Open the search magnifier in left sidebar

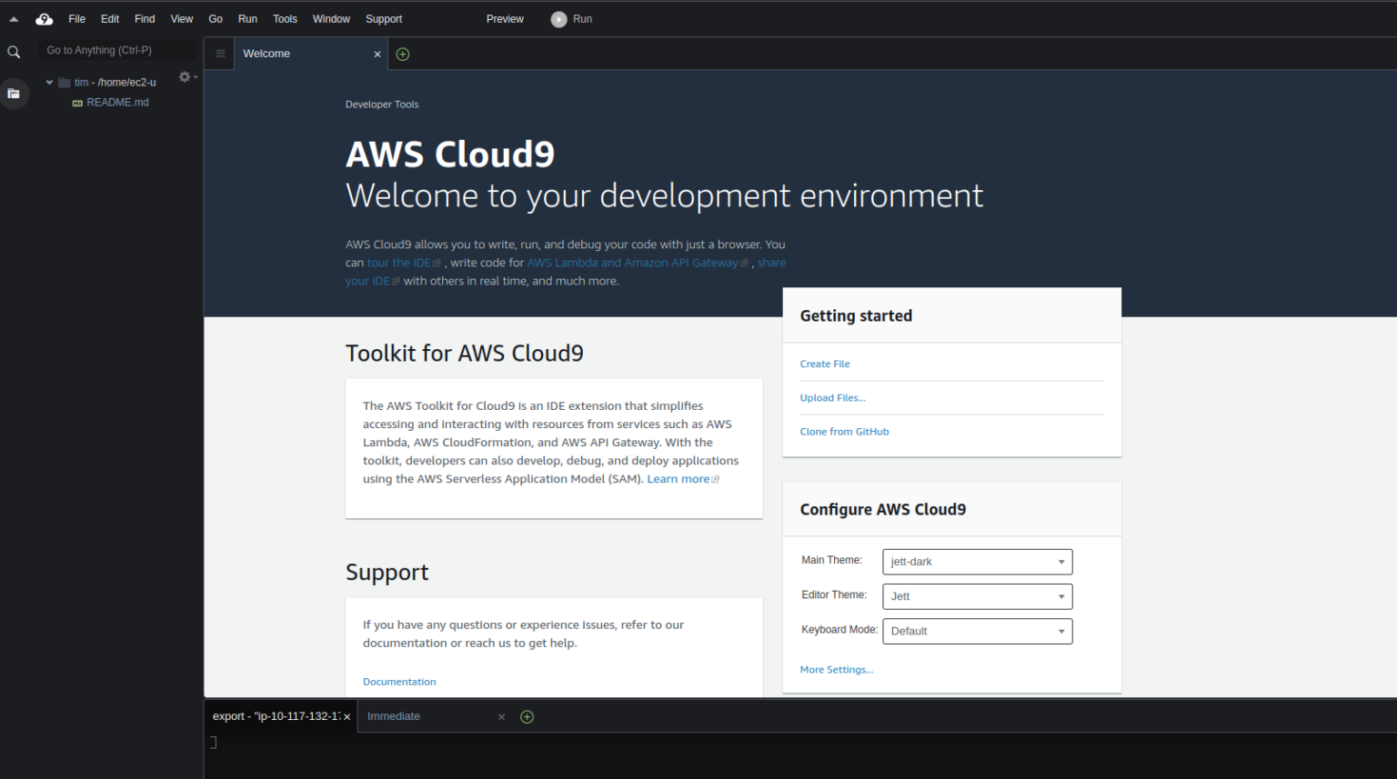click(14, 52)
